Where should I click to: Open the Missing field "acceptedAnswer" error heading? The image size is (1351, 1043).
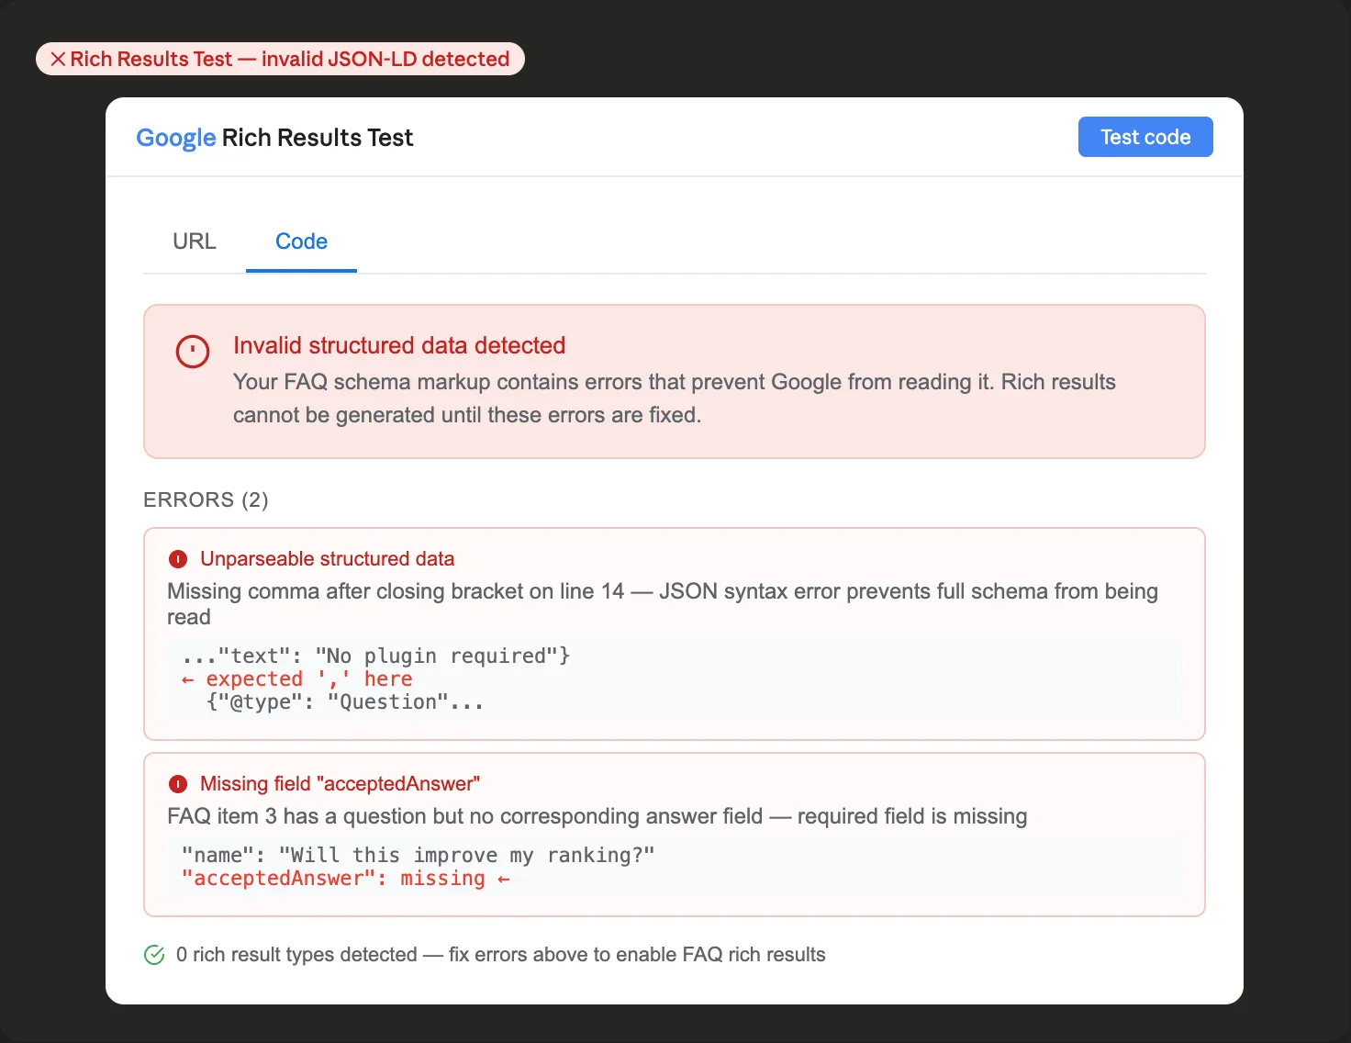point(340,784)
